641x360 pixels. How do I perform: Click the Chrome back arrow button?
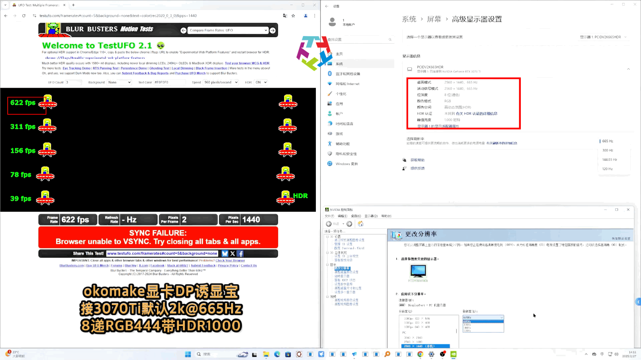pyautogui.click(x=6, y=16)
